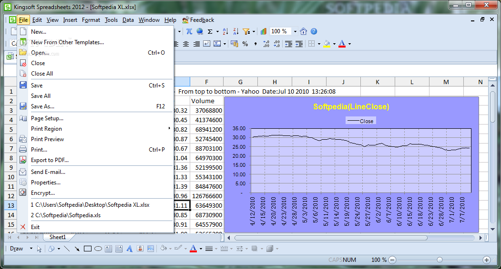Open the home page icon

point(304,31)
